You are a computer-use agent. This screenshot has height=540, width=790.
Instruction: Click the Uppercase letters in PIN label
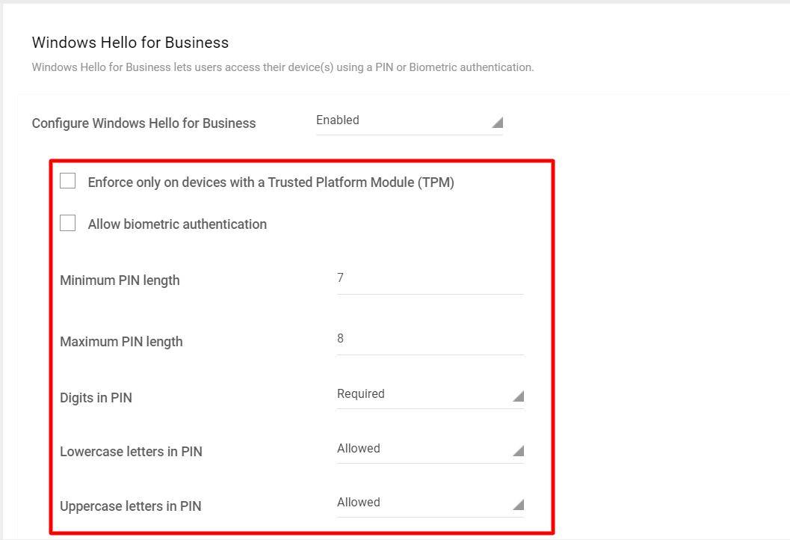[131, 506]
